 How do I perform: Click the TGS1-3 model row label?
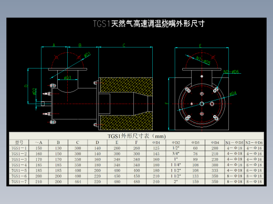coord(19,160)
